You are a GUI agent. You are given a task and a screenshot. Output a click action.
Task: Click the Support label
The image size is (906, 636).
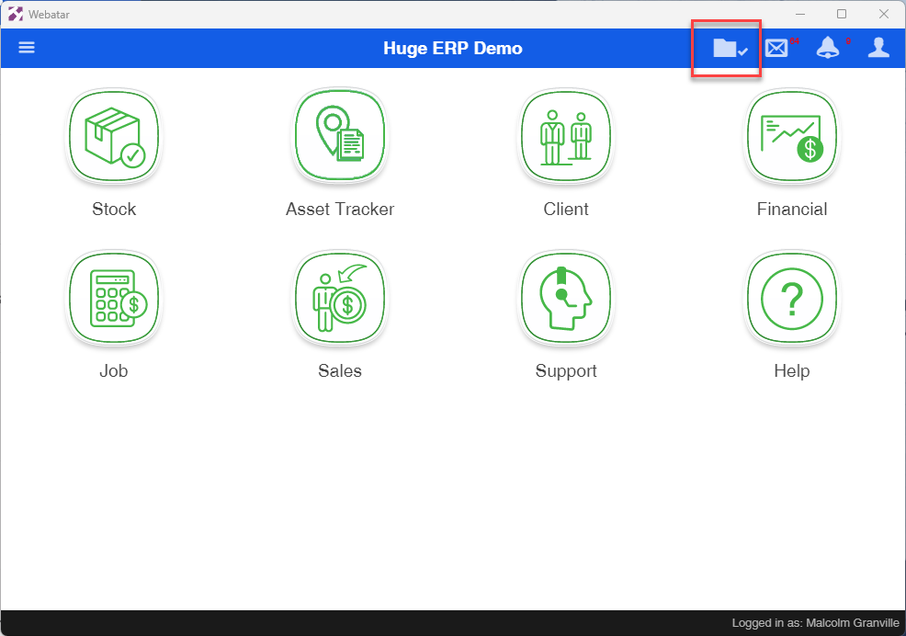[x=566, y=371]
